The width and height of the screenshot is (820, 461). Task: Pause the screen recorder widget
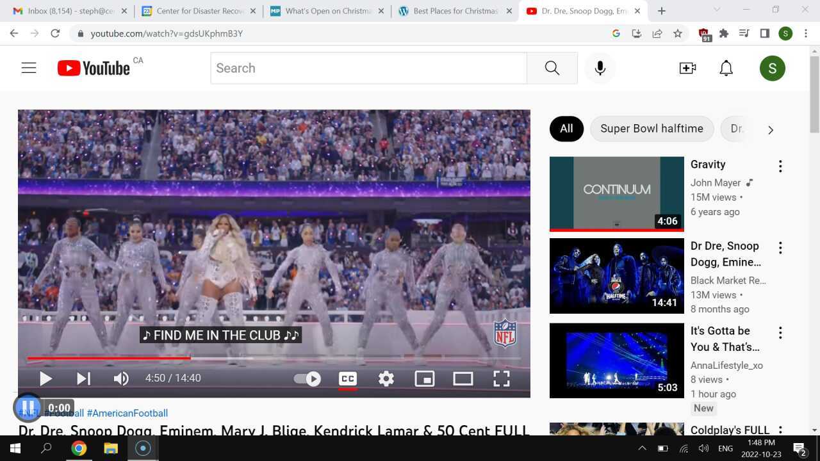coord(28,407)
